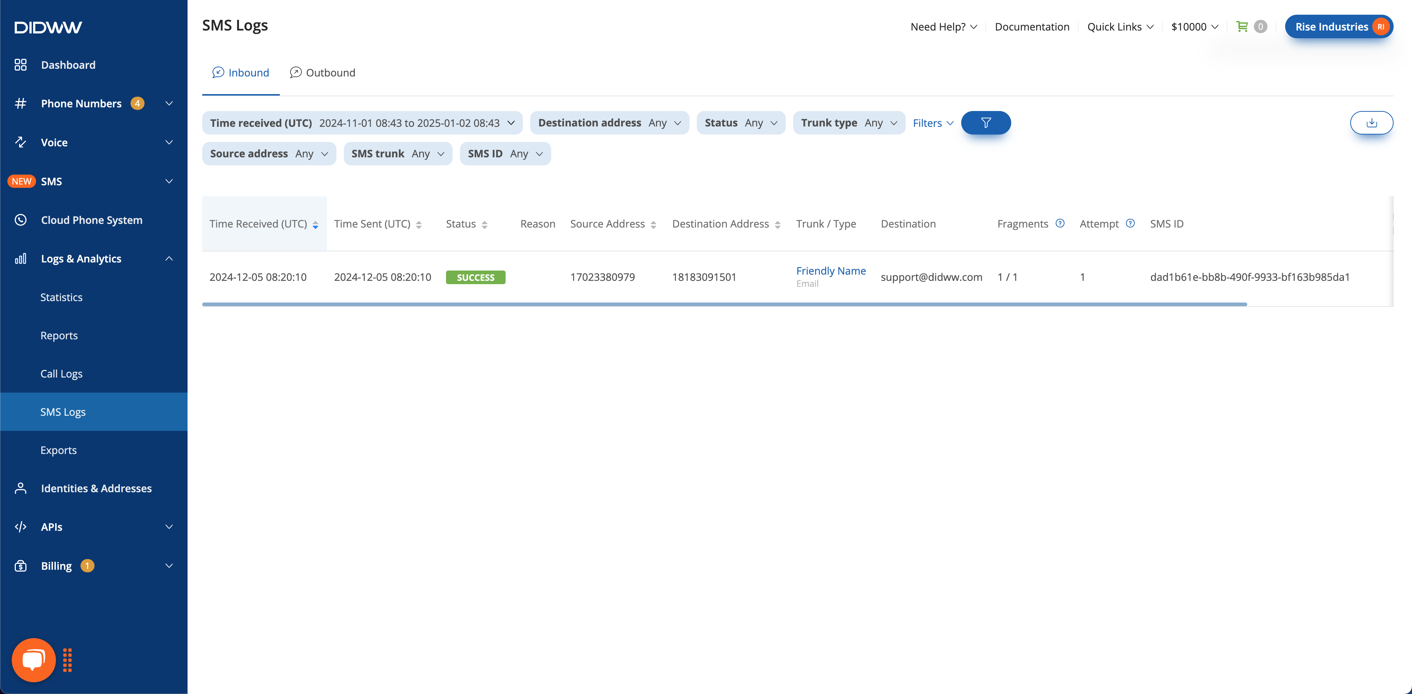This screenshot has height=694, width=1412.
Task: Sort by Destination Address arrows
Action: [x=778, y=225]
